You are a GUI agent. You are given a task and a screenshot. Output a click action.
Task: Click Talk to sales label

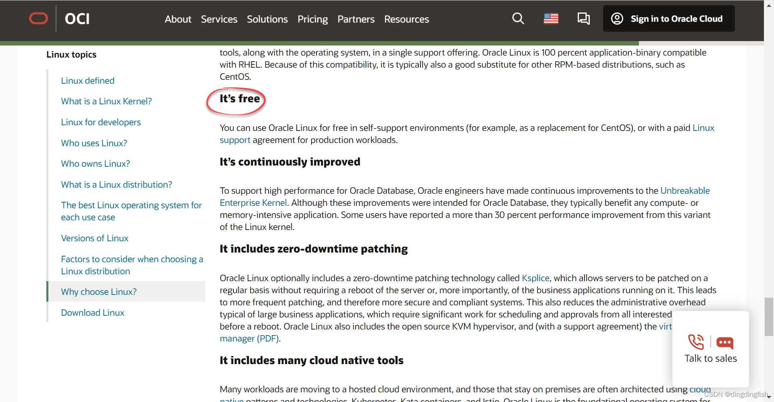[x=710, y=358]
